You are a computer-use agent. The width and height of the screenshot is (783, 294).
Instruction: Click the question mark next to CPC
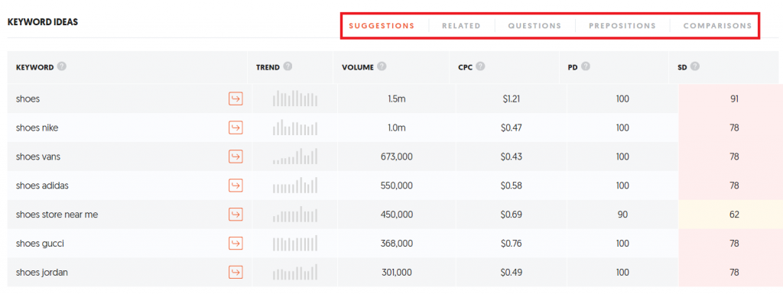pos(480,66)
